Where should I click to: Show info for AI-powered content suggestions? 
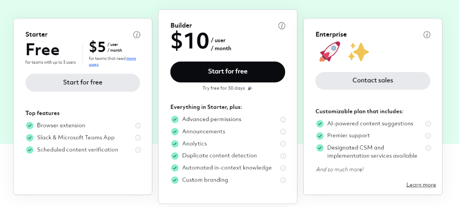428,124
